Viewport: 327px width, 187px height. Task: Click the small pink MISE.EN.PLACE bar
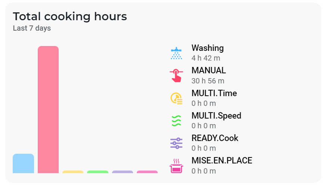(x=147, y=172)
